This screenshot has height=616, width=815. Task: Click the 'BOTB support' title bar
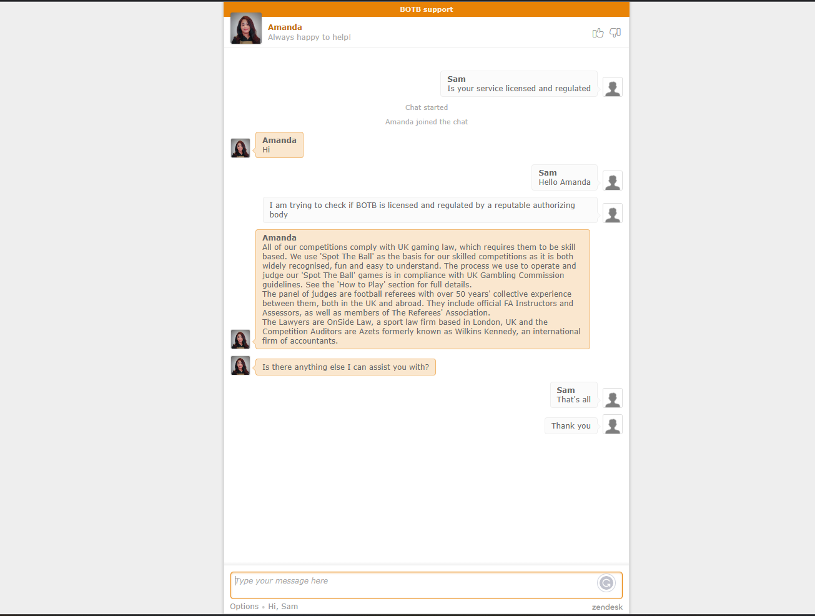pos(427,9)
